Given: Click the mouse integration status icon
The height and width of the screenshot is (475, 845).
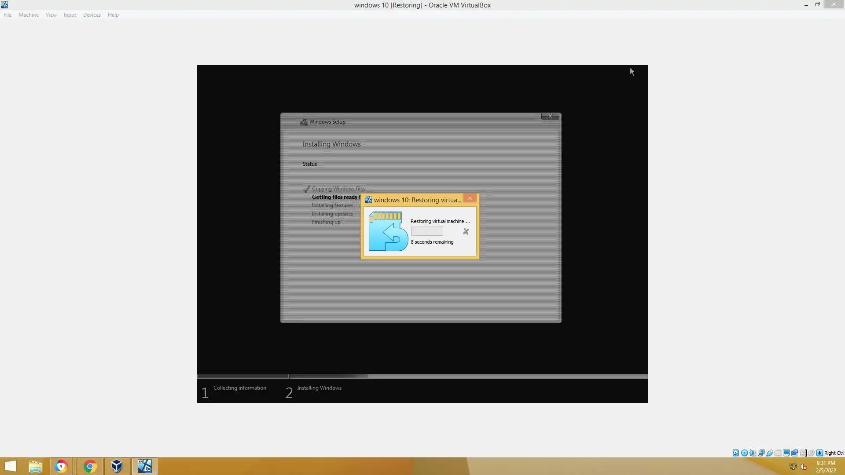Looking at the screenshot, I should [812, 453].
